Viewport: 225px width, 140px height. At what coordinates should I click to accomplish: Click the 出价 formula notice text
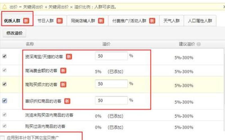(63, 7)
